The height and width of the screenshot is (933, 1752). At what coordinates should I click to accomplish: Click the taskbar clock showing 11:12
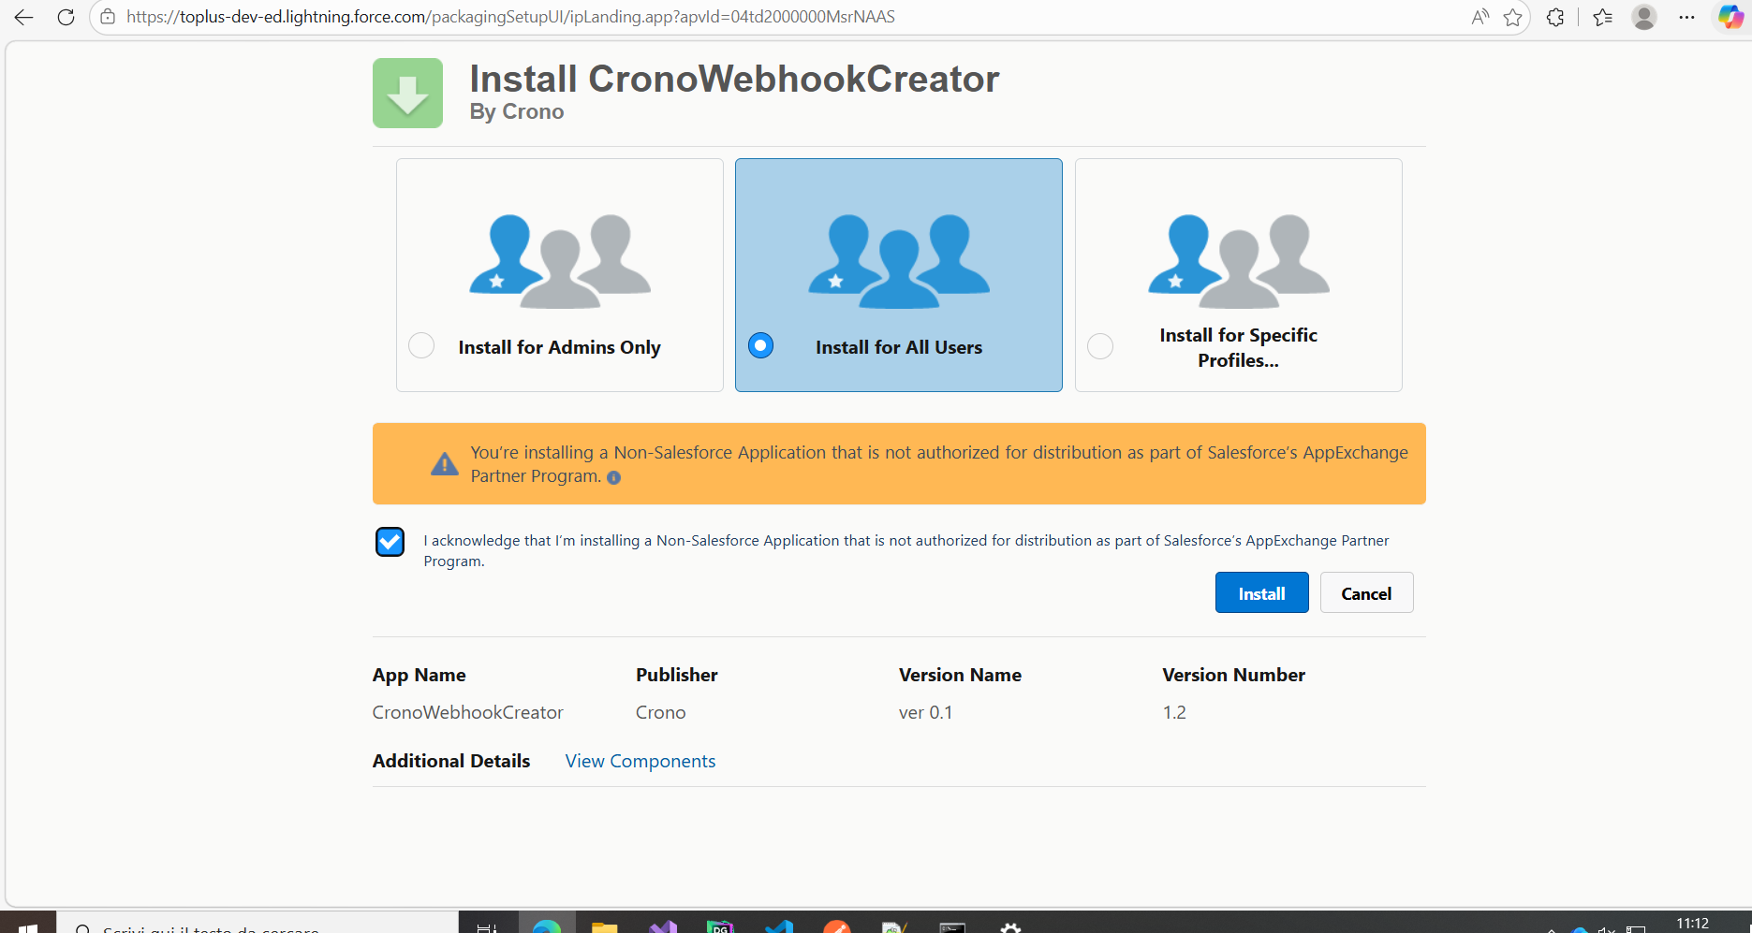click(x=1693, y=924)
